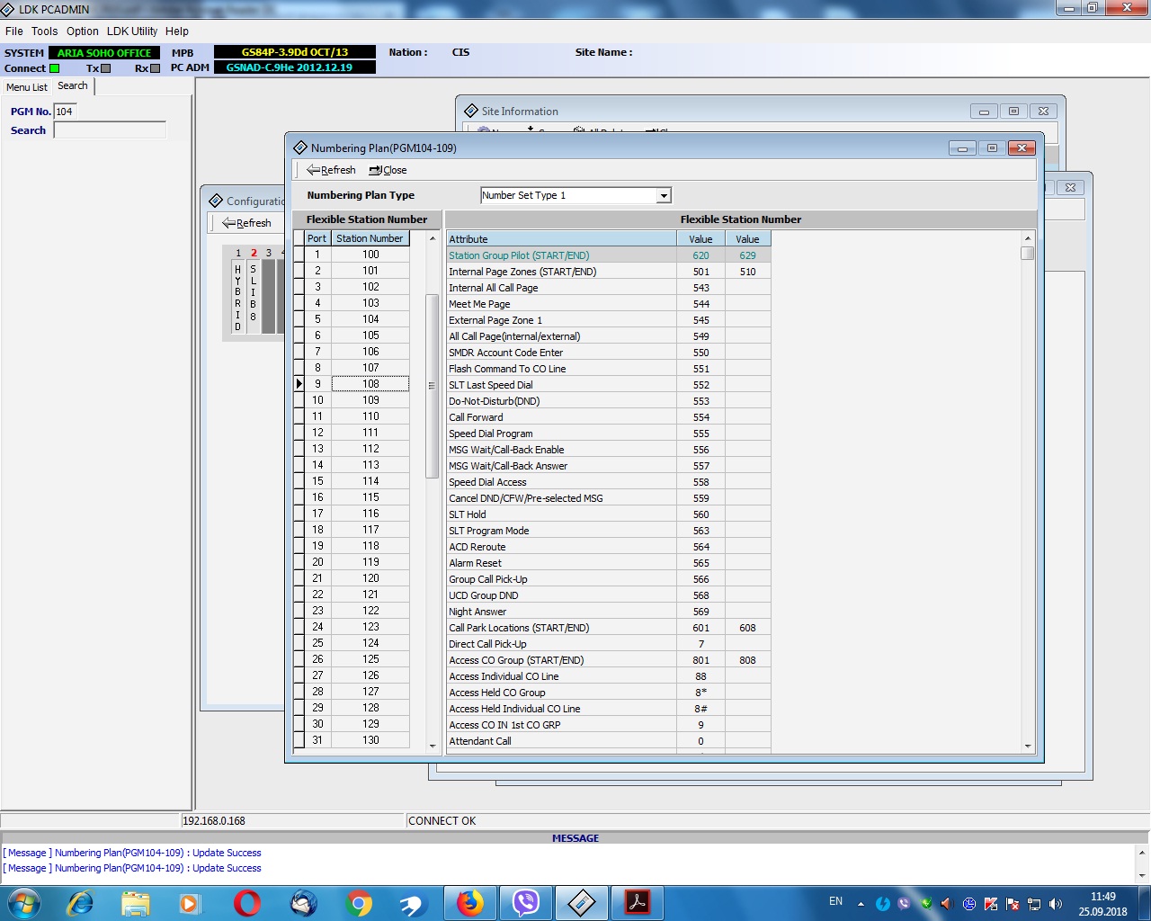This screenshot has height=921, width=1151.
Task: Switch to the Menu List tab
Action: point(26,87)
